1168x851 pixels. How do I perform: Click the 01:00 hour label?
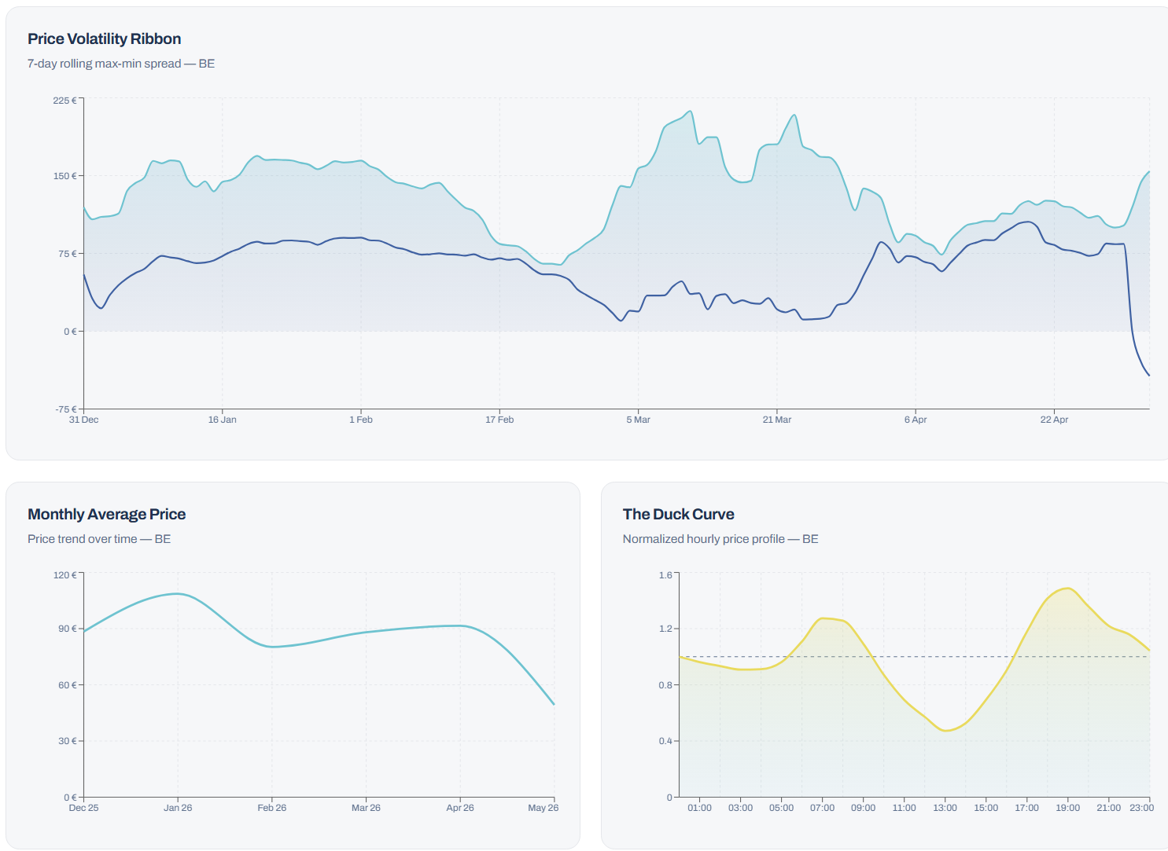click(699, 808)
